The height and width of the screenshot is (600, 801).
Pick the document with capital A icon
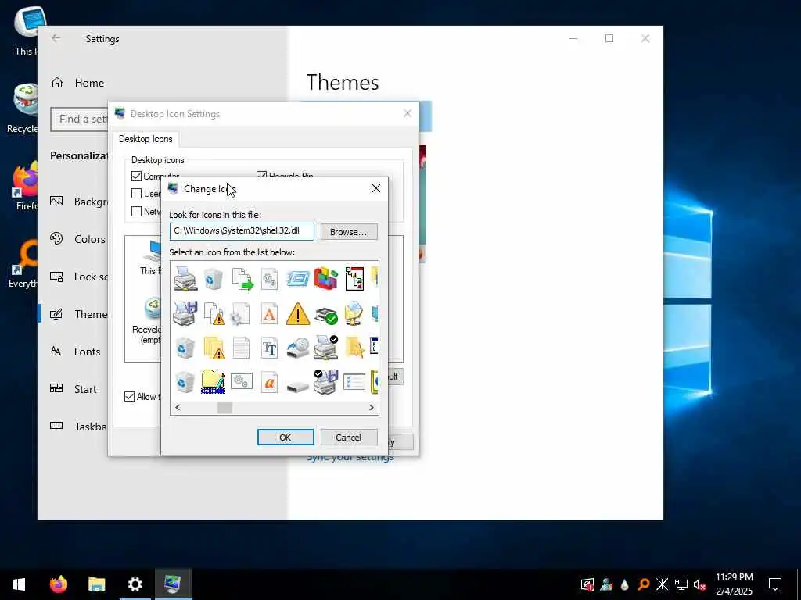[x=269, y=313]
